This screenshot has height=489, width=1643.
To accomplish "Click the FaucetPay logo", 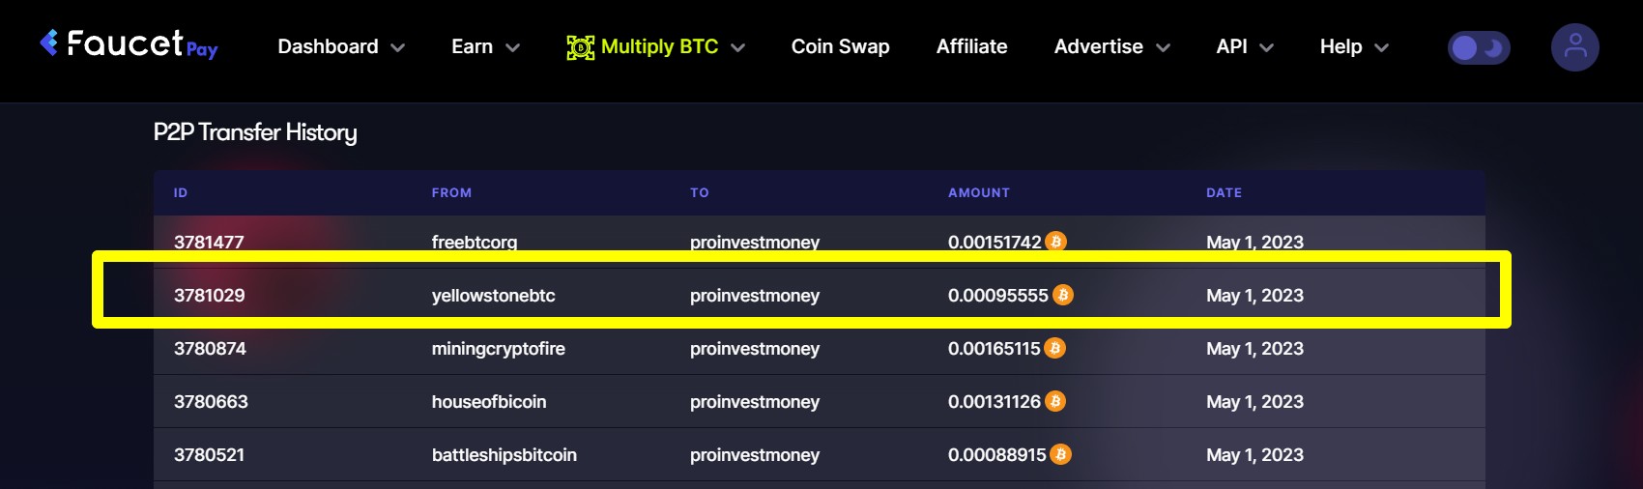I will [x=129, y=44].
